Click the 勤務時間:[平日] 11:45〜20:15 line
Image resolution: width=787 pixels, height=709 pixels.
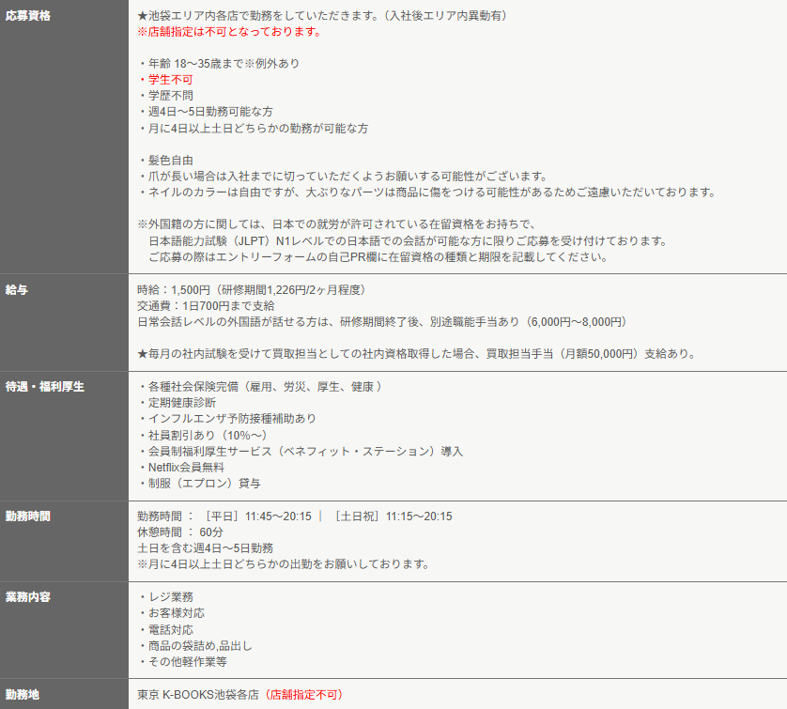[x=295, y=516]
